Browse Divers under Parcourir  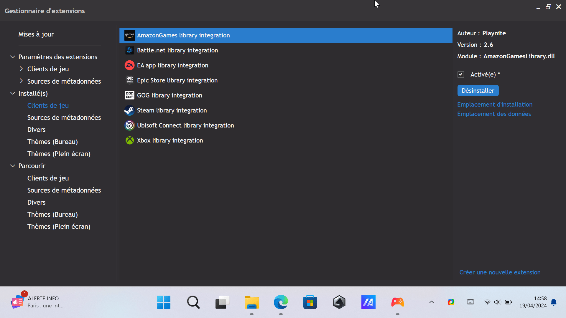click(x=36, y=202)
